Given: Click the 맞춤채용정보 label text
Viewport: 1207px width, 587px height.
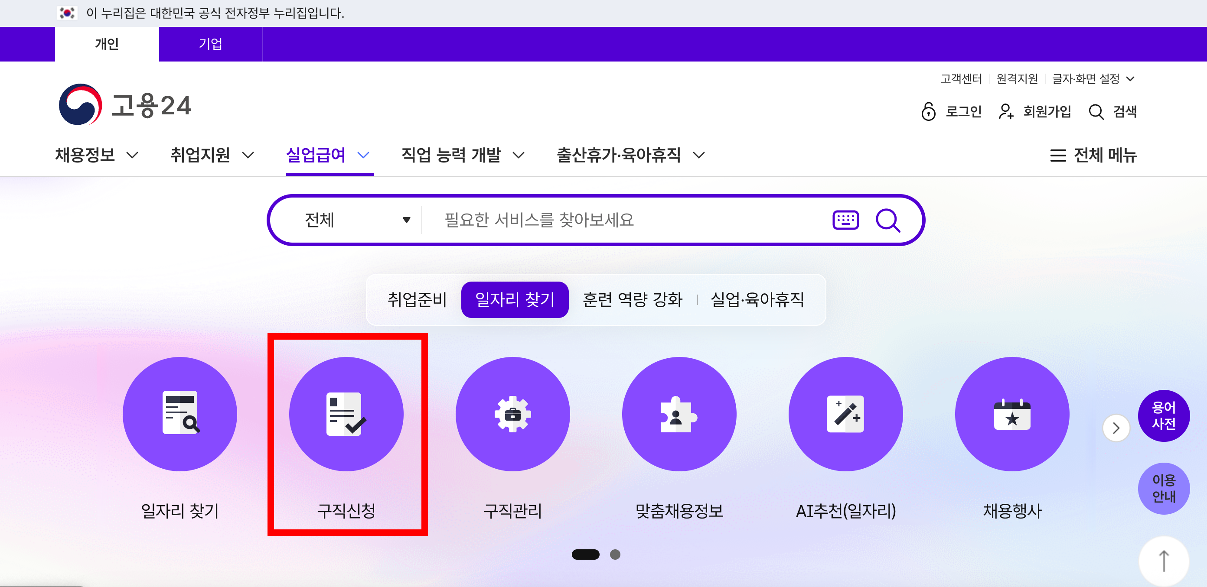Looking at the screenshot, I should [x=679, y=511].
